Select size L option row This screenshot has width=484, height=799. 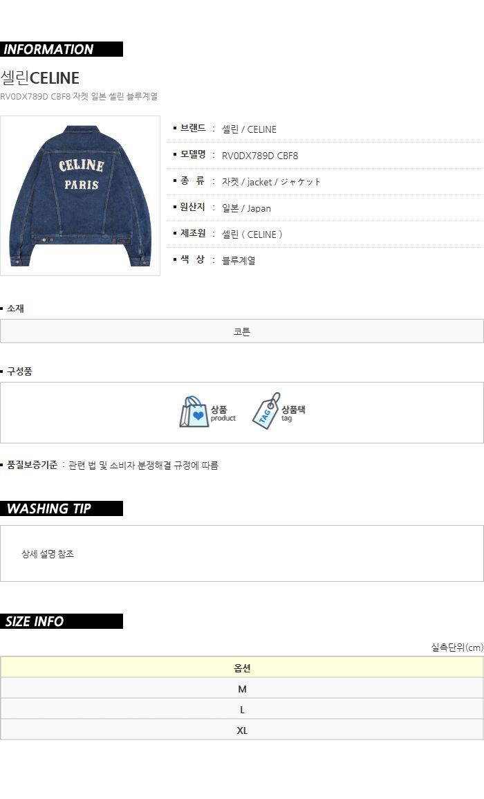point(242,710)
